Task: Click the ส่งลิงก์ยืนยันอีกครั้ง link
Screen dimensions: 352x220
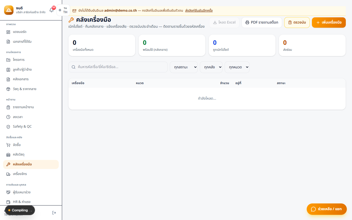Action: point(199,11)
